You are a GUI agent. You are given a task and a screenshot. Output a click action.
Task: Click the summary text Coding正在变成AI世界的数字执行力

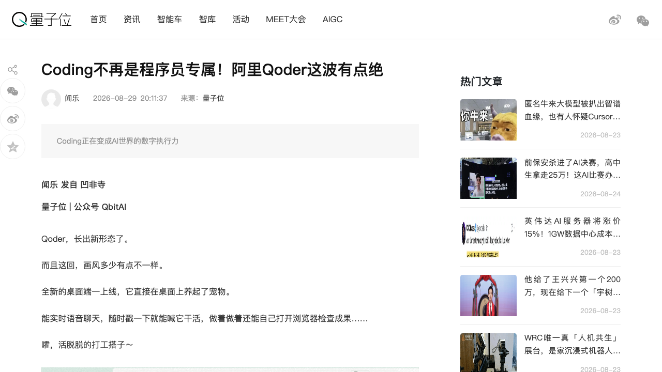(x=118, y=141)
